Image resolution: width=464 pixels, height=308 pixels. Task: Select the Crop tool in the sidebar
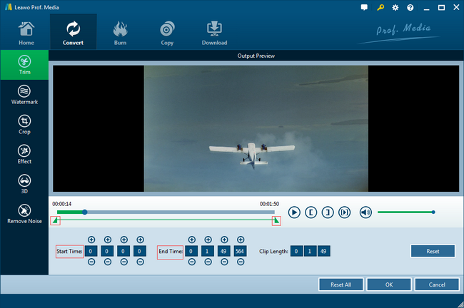tap(24, 125)
